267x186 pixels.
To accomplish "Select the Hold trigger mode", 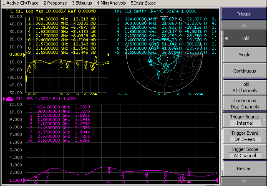I will pos(244,38).
